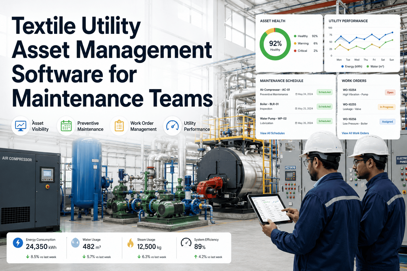
Task: Click the yellow Warning legend dot
Action: (x=295, y=43)
